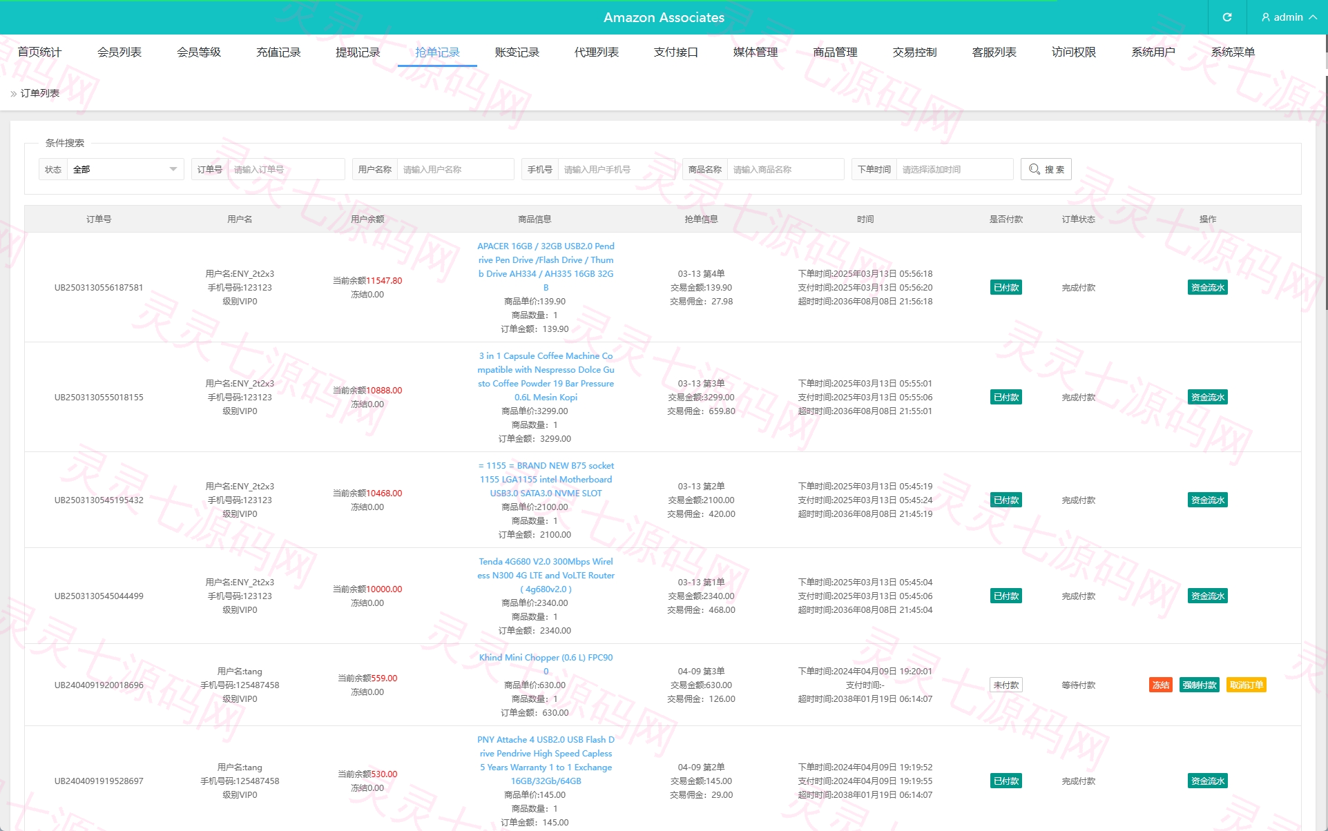Image resolution: width=1328 pixels, height=831 pixels.
Task: Open 账变记录 tab
Action: pyautogui.click(x=517, y=52)
